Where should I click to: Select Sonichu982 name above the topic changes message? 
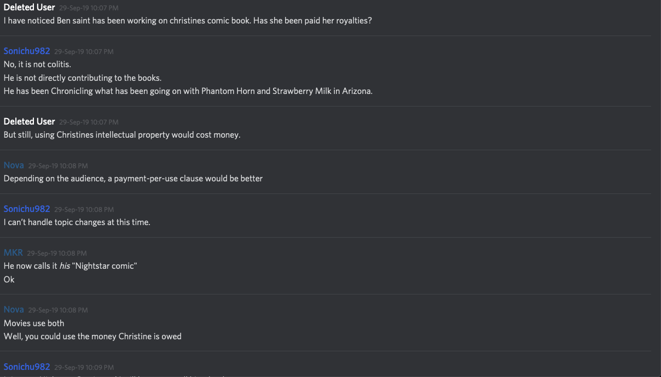27,209
